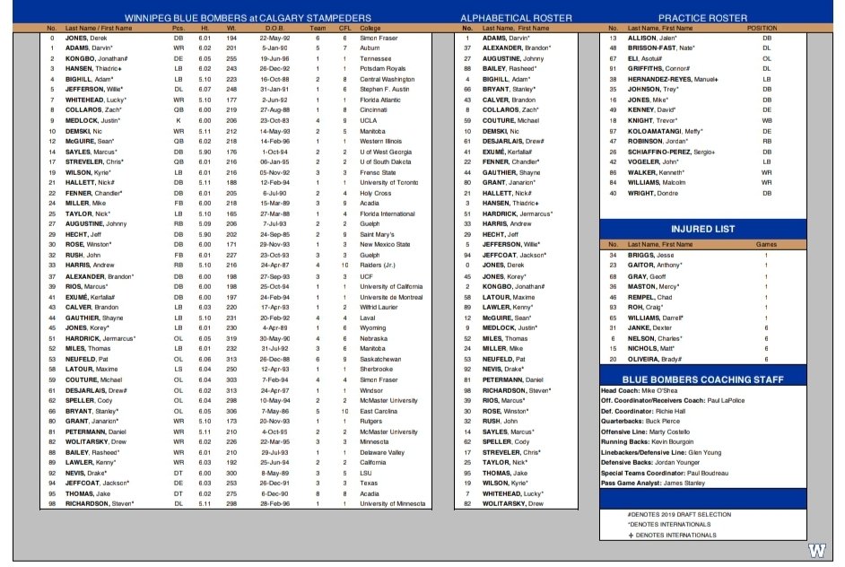Click 'University of Minnesota' college entry
The width and height of the screenshot is (845, 567).
[392, 504]
